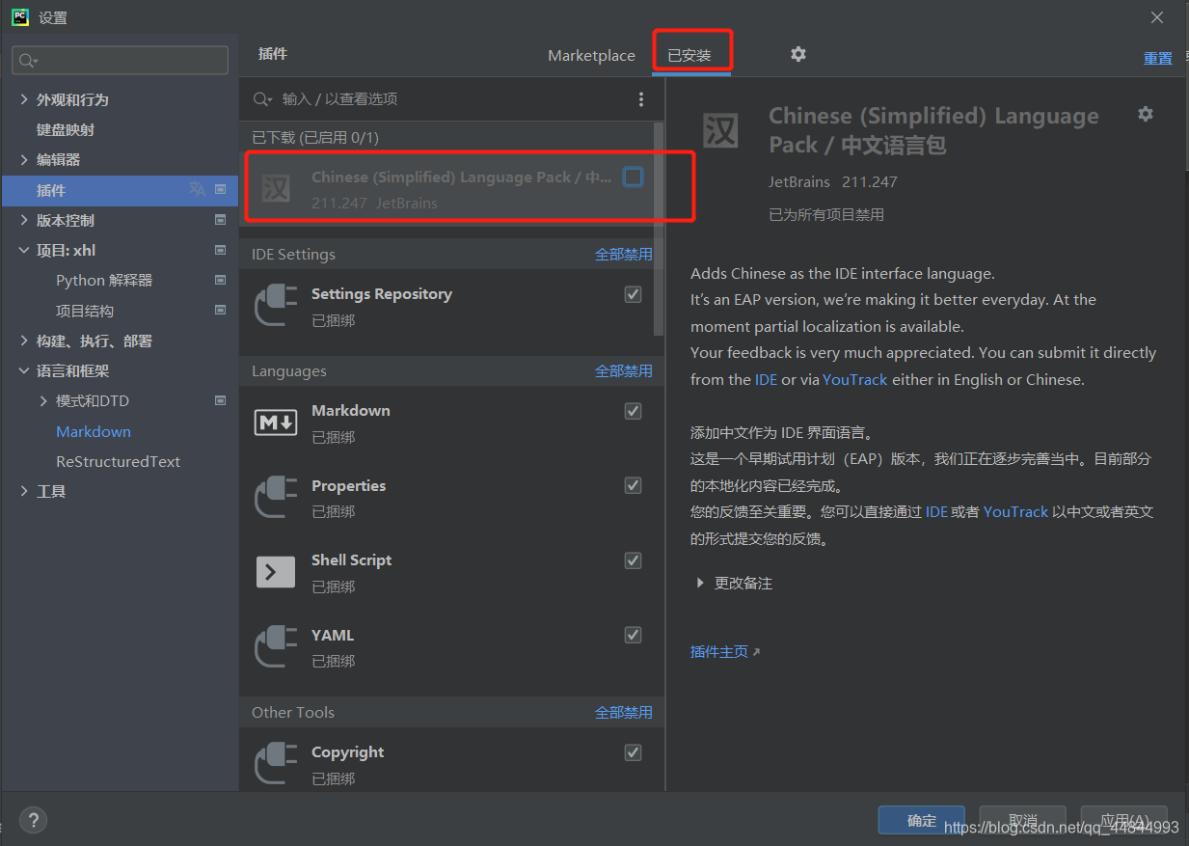This screenshot has height=846, width=1189.
Task: Select 项目结构 in settings sidebar
Action: (85, 311)
